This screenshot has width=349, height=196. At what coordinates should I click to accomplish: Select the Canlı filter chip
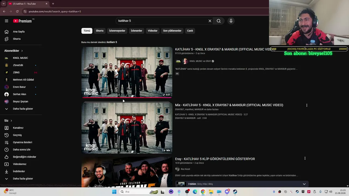[x=190, y=31]
